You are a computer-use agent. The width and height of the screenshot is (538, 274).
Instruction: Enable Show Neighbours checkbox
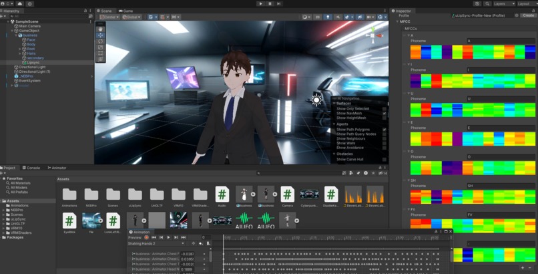click(384, 139)
